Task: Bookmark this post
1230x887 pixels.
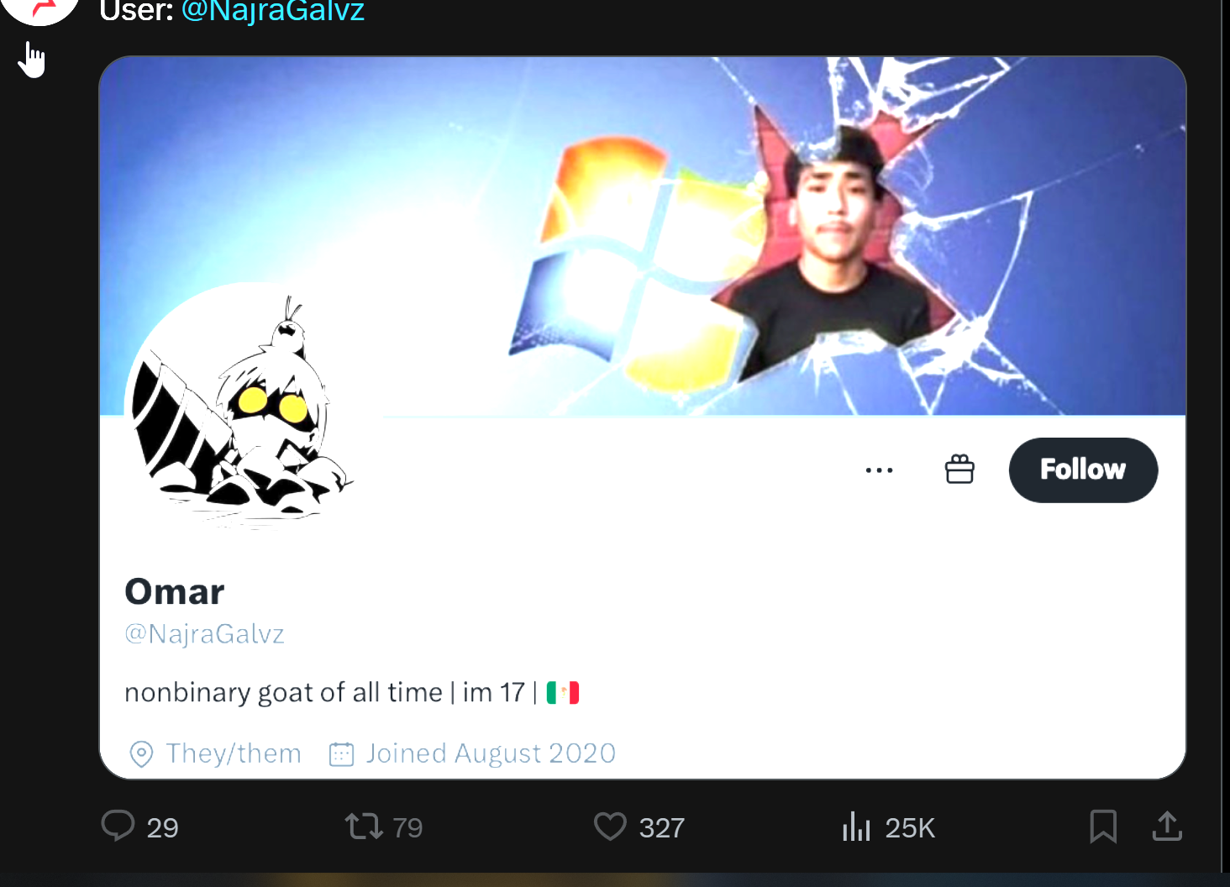Action: pos(1103,827)
